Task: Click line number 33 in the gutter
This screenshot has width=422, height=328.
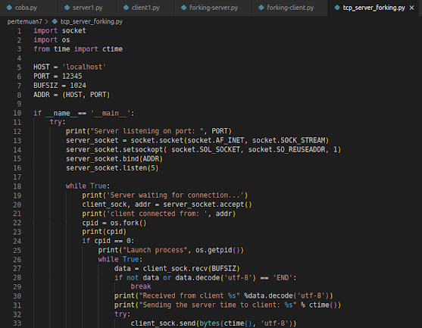Action: pyautogui.click(x=17, y=323)
